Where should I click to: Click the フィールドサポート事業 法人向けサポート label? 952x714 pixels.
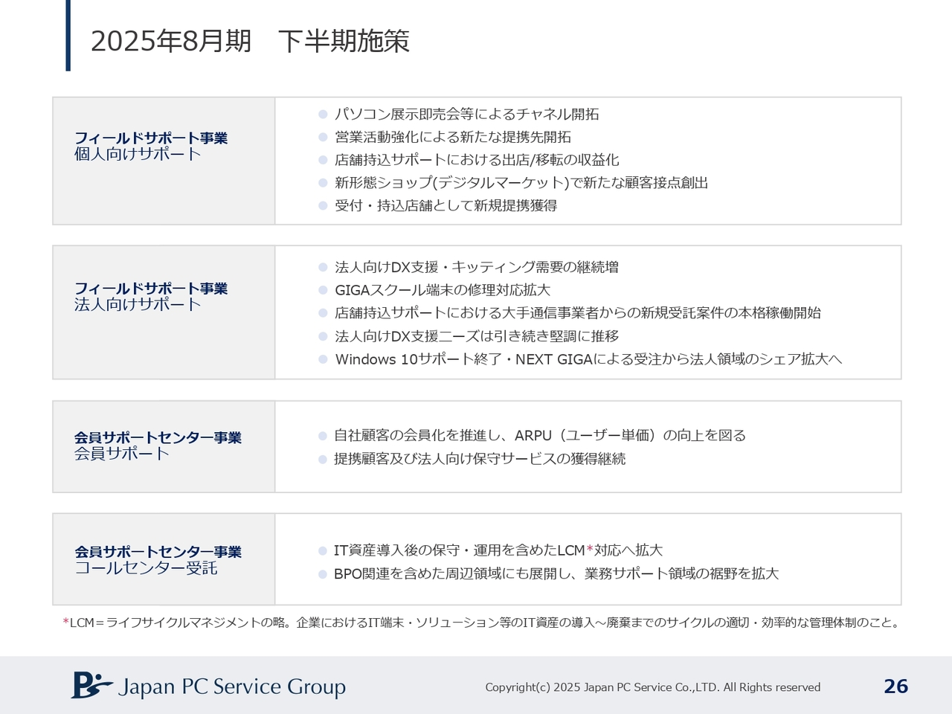pos(151,296)
